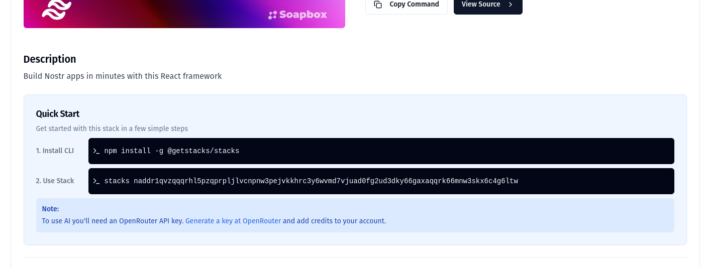The height and width of the screenshot is (268, 706).
Task: Select the stacks naddr1 command string
Action: [x=311, y=181]
